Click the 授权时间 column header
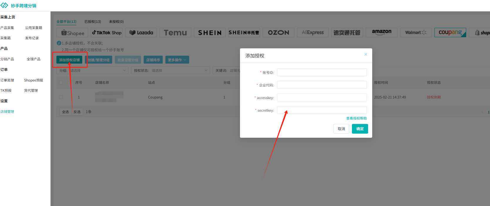Image resolution: width=490 pixels, height=206 pixels. click(x=381, y=83)
